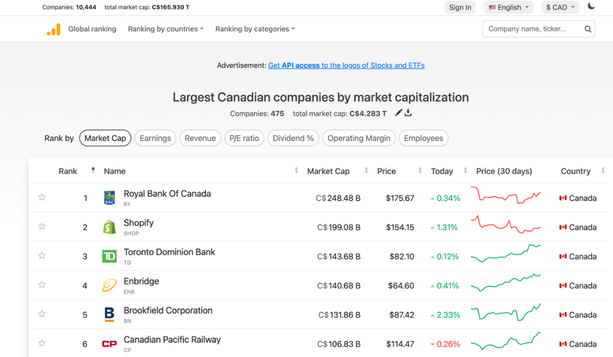This screenshot has height=357, width=613.
Task: Click Enbridge market cap C$140.68 B
Action: [x=338, y=286]
